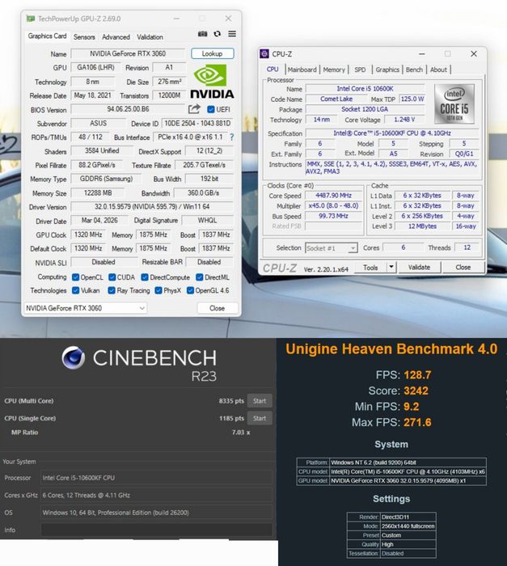Open the About tab in CPU-Z

pyautogui.click(x=438, y=70)
